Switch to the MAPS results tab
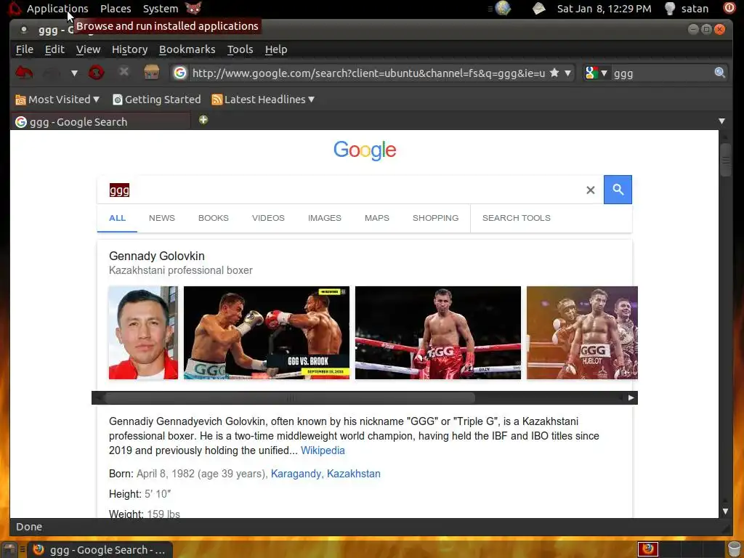Image resolution: width=744 pixels, height=558 pixels. (377, 218)
